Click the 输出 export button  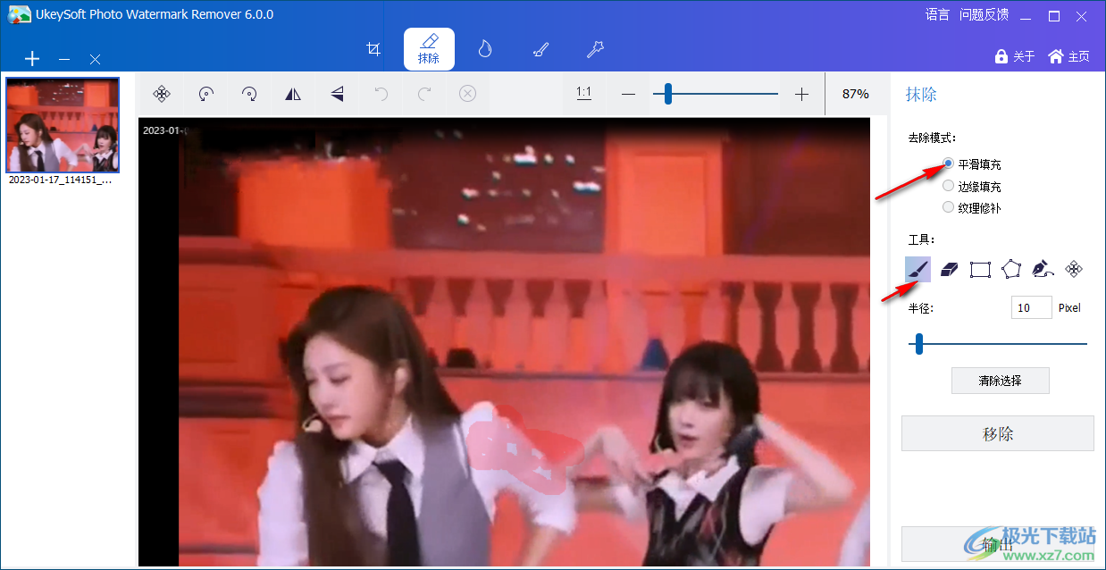tap(998, 544)
